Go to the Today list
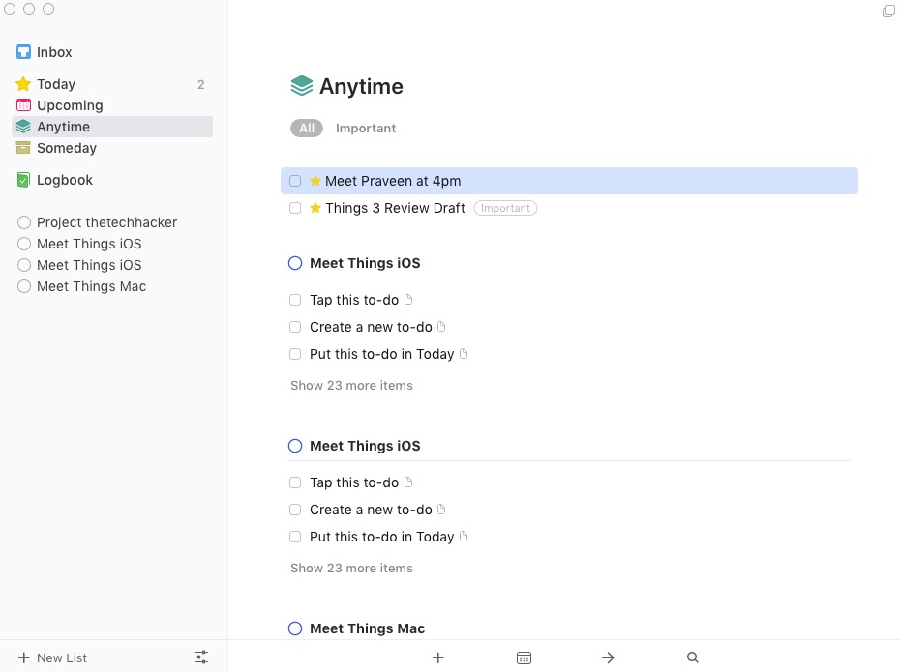 tap(112, 84)
